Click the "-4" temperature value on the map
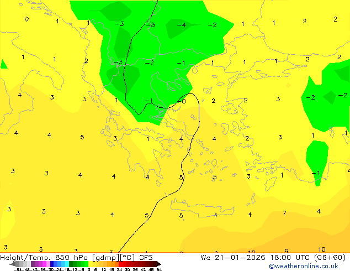Screen dimensions: 350x271 pos(181,25)
